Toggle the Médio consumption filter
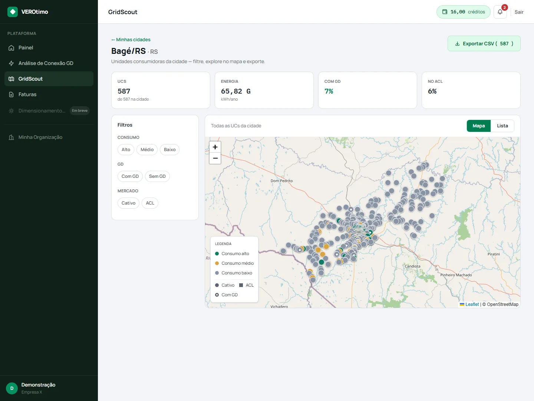Viewport: 534px width, 401px height. tap(147, 150)
